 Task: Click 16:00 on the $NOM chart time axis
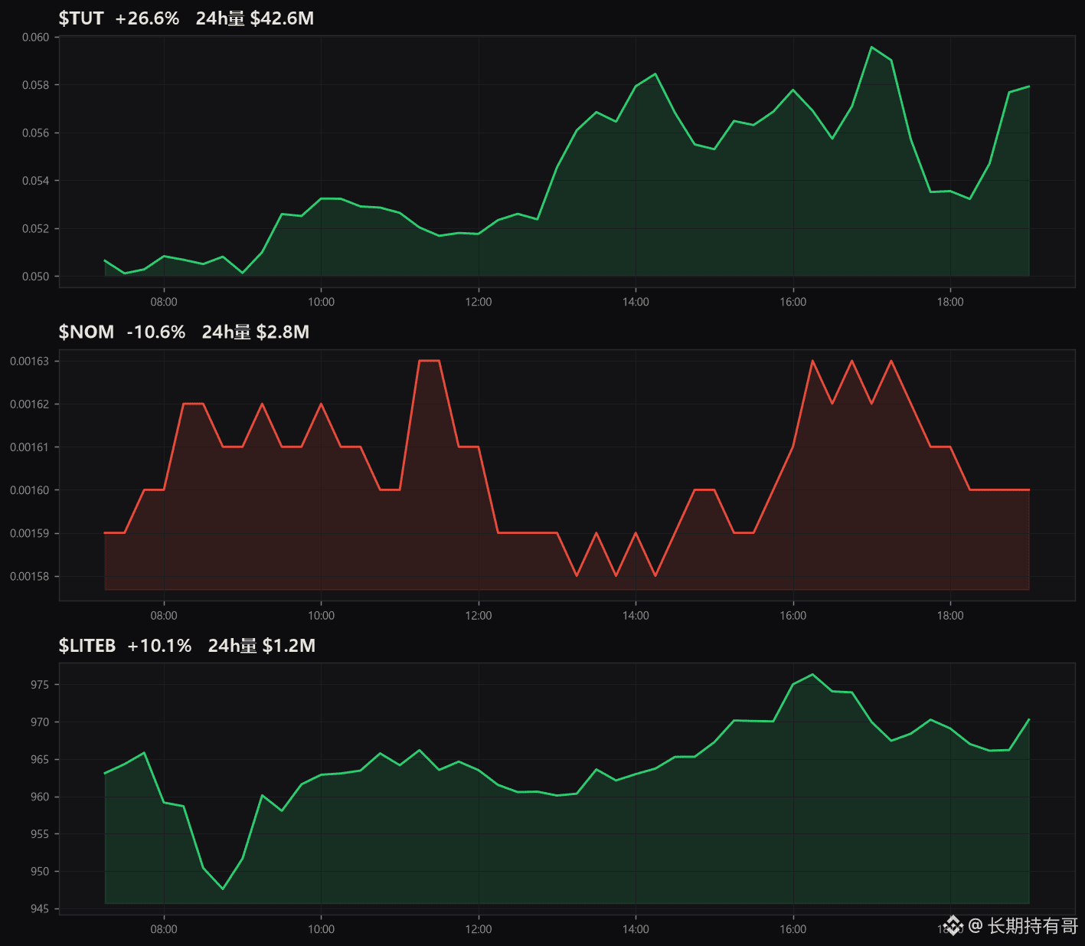tap(793, 616)
